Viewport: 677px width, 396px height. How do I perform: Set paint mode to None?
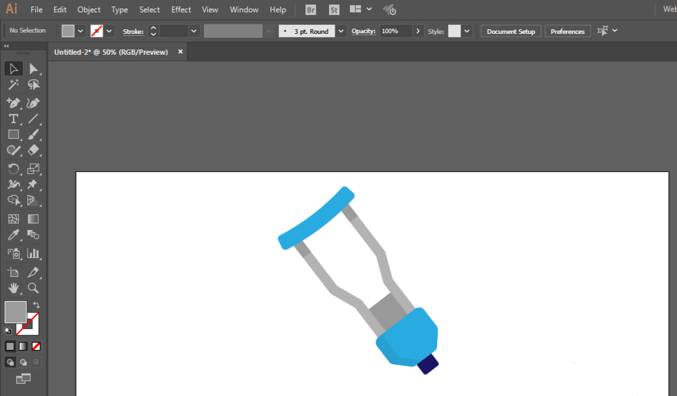37,346
